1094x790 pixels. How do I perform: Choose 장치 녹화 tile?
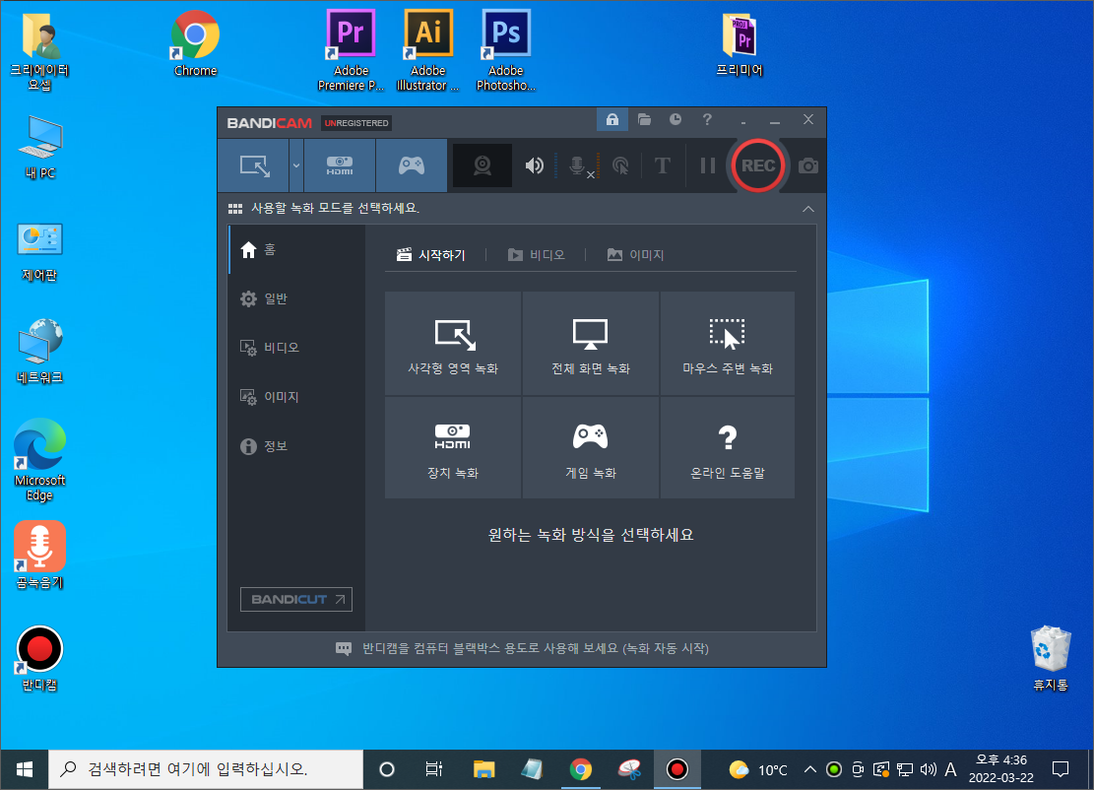click(x=453, y=448)
